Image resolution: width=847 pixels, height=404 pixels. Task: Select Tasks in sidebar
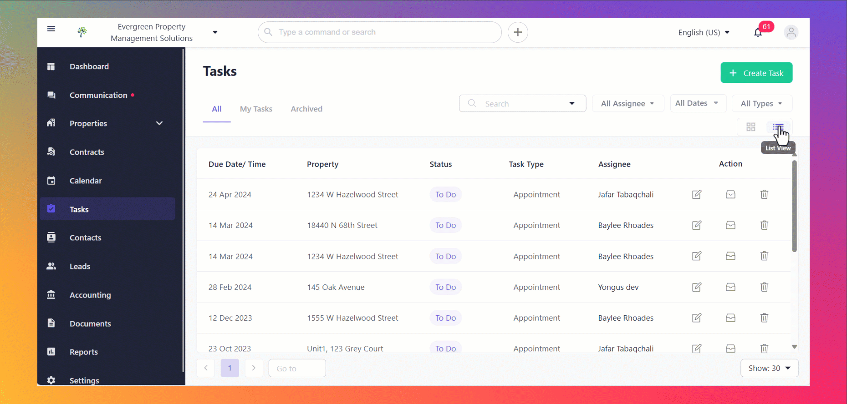point(107,209)
